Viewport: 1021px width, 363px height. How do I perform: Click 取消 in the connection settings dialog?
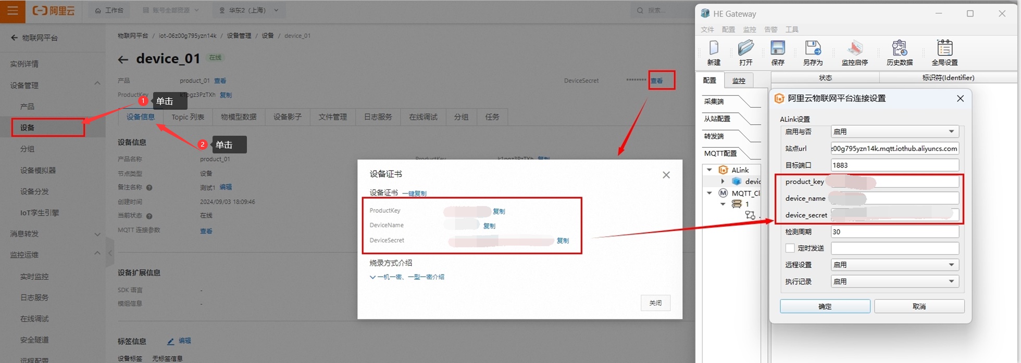(919, 306)
